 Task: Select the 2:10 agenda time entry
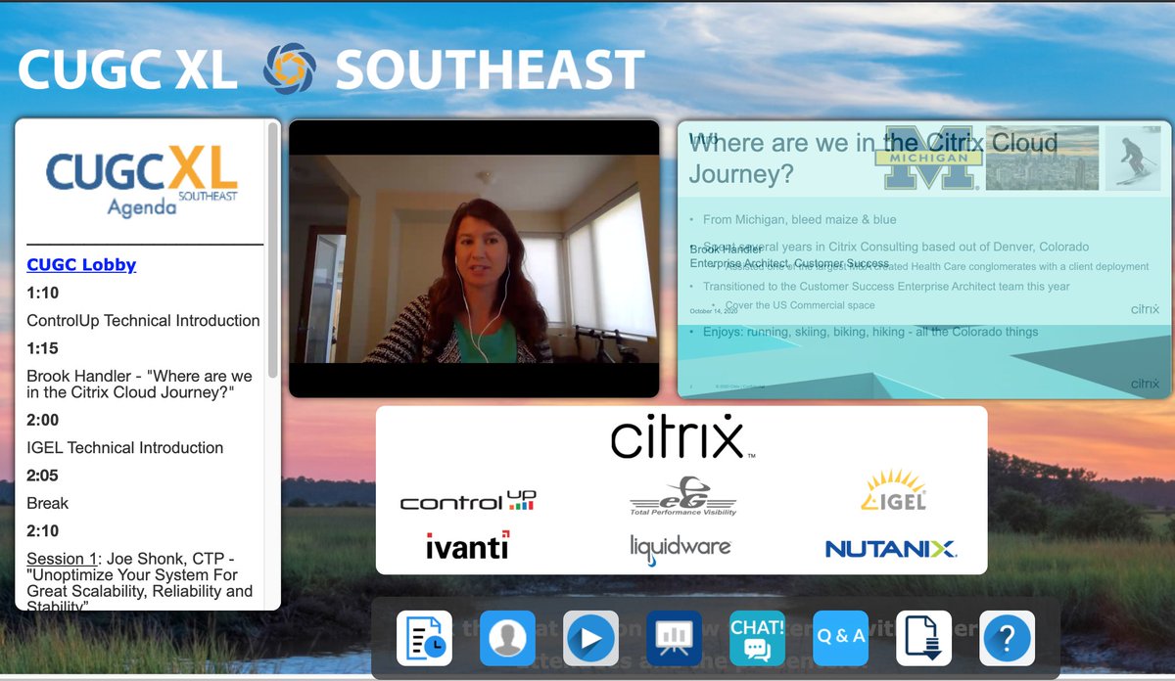pyautogui.click(x=43, y=531)
